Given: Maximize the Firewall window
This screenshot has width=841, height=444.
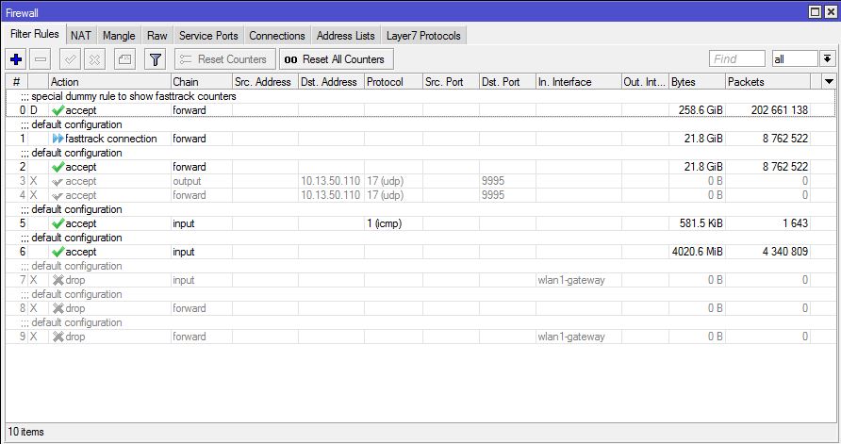Looking at the screenshot, I should click(x=815, y=12).
